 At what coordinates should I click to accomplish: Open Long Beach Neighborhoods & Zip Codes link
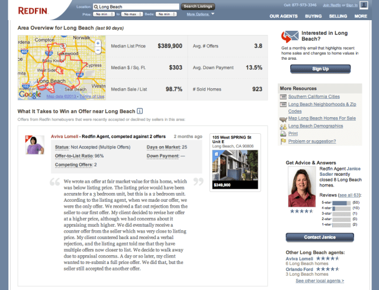(x=322, y=108)
